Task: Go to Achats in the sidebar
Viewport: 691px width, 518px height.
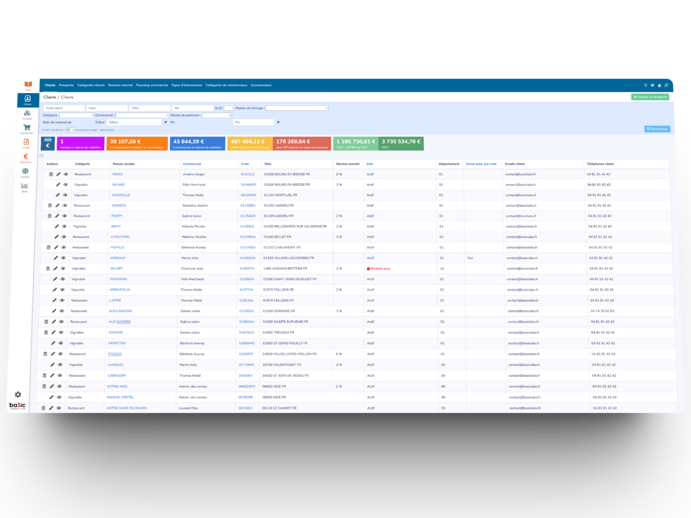Action: coord(26,142)
